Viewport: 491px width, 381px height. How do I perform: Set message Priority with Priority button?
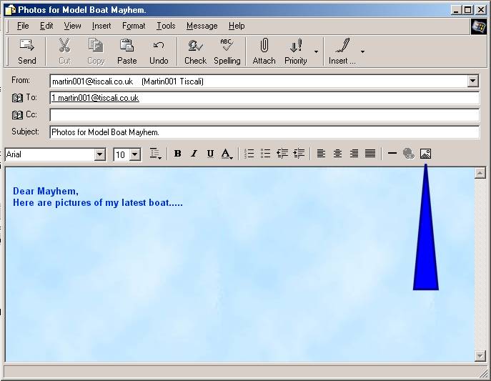click(x=295, y=51)
